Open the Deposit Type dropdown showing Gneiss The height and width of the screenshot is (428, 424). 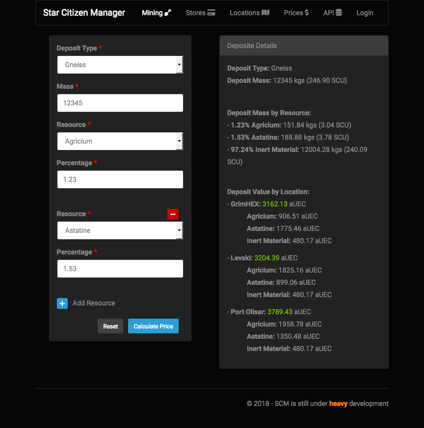(x=120, y=65)
